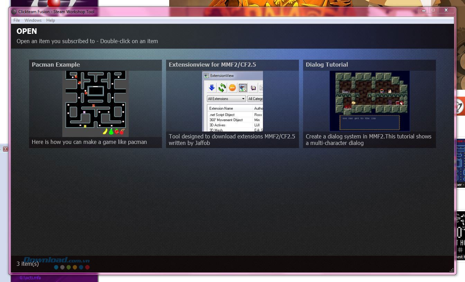This screenshot has width=465, height=282.
Task: Open the File menu
Action: (x=17, y=20)
